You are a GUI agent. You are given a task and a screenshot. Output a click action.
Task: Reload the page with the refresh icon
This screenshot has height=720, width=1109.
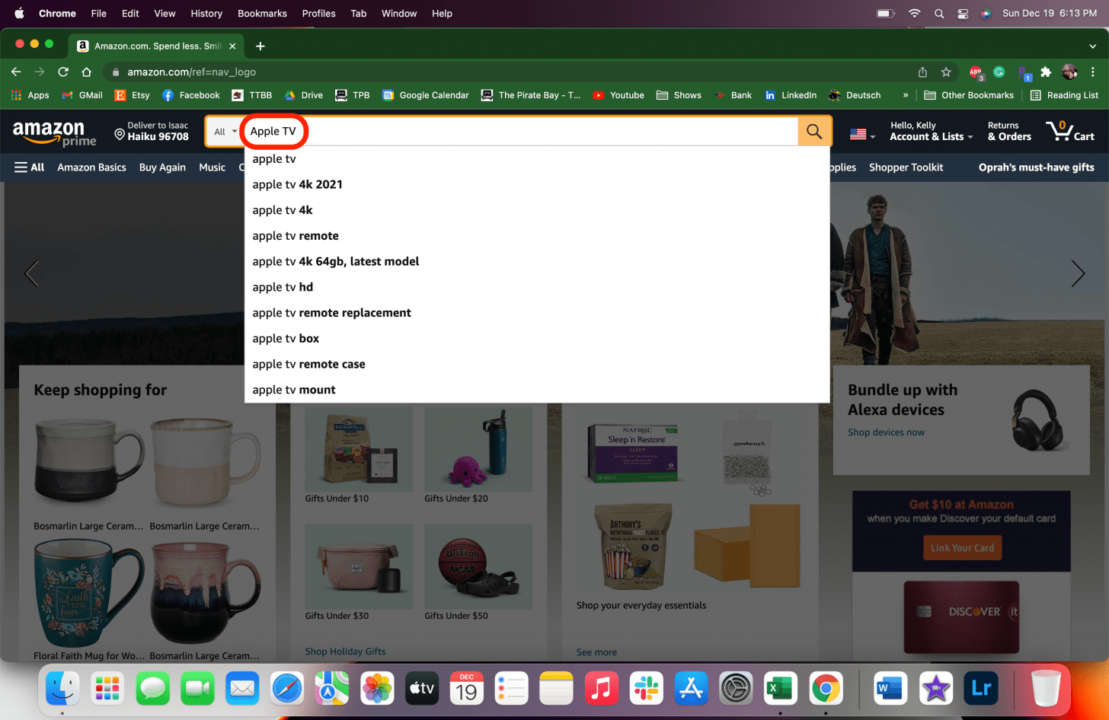point(63,72)
